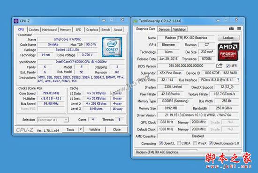This screenshot has width=258, height=173.
Task: Close the CPU-Z window with X
Action: [x=122, y=20]
